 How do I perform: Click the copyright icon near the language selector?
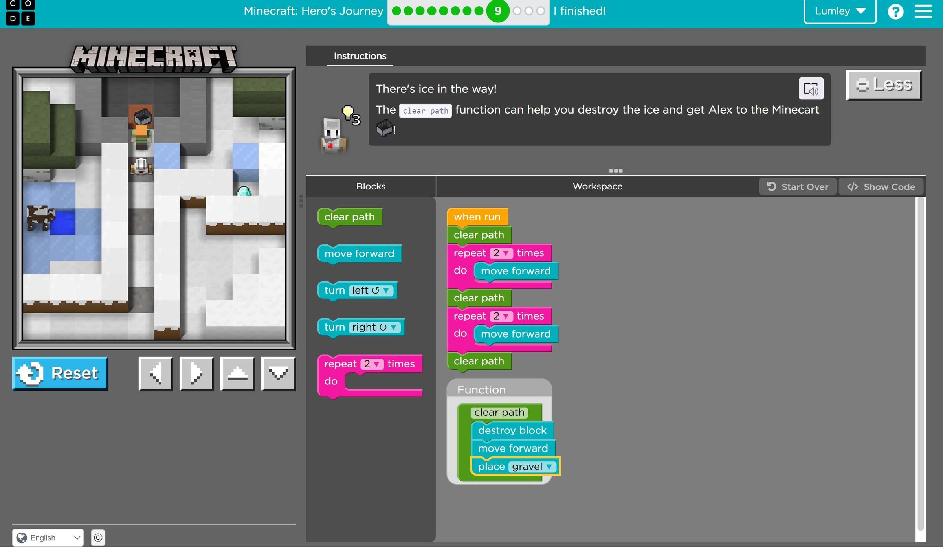pyautogui.click(x=98, y=538)
